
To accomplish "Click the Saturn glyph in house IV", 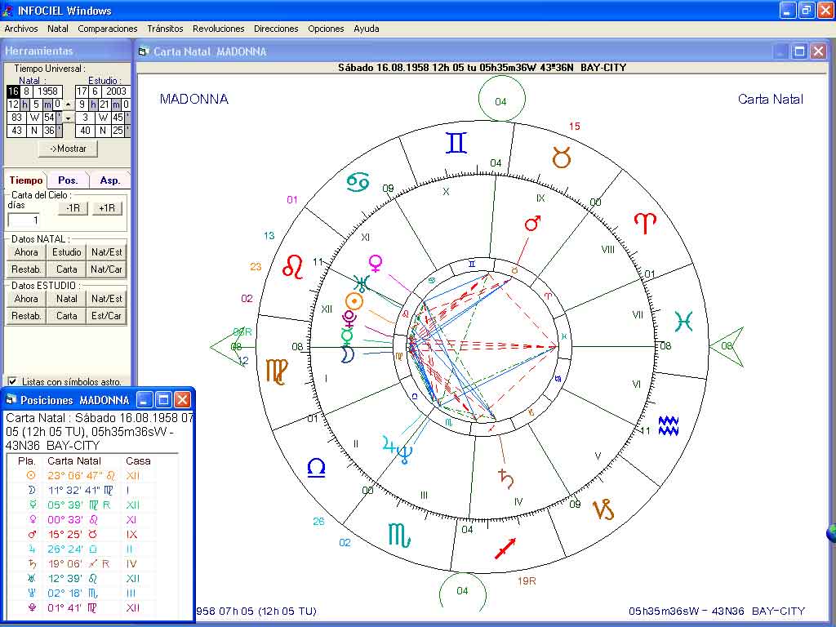I will 506,478.
